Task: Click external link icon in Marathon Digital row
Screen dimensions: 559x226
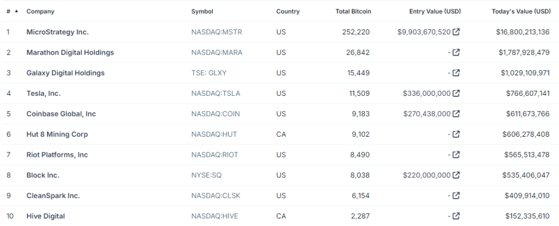Action: pyautogui.click(x=456, y=52)
